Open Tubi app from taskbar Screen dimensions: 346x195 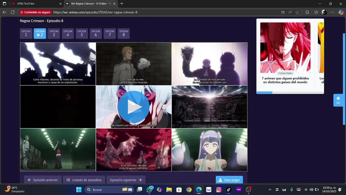tap(238, 190)
